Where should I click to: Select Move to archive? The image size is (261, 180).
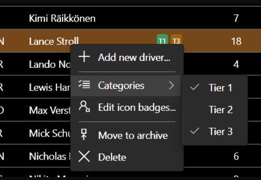(x=127, y=135)
